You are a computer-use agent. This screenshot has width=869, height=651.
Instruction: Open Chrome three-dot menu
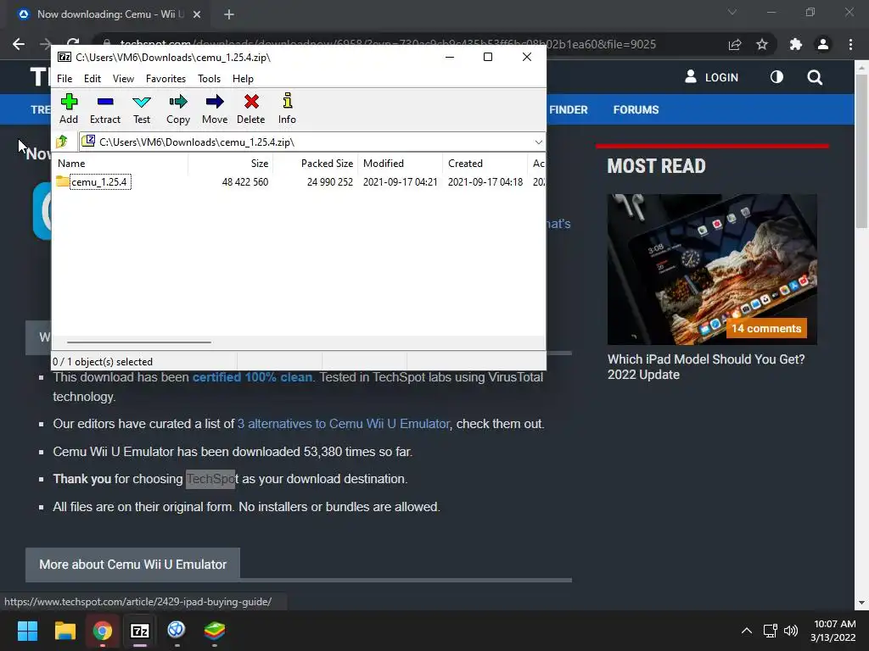click(x=850, y=44)
